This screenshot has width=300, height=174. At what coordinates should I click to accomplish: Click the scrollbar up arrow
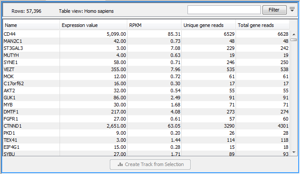click(x=294, y=34)
